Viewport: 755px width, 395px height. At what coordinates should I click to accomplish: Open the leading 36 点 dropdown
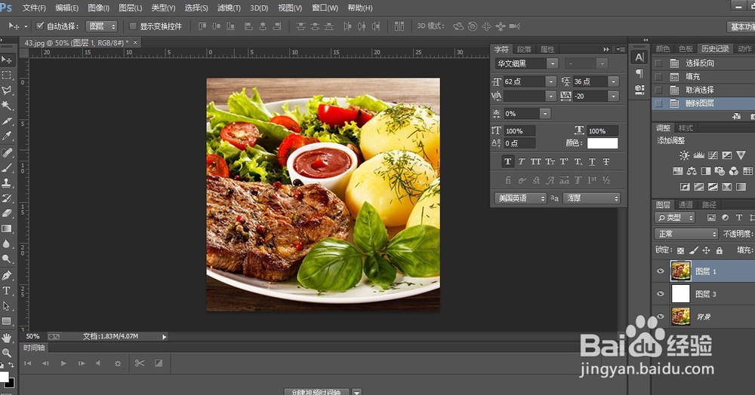click(613, 81)
